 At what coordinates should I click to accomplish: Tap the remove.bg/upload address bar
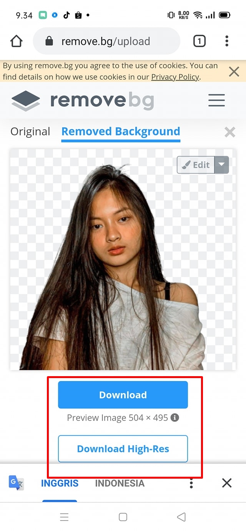click(x=106, y=41)
